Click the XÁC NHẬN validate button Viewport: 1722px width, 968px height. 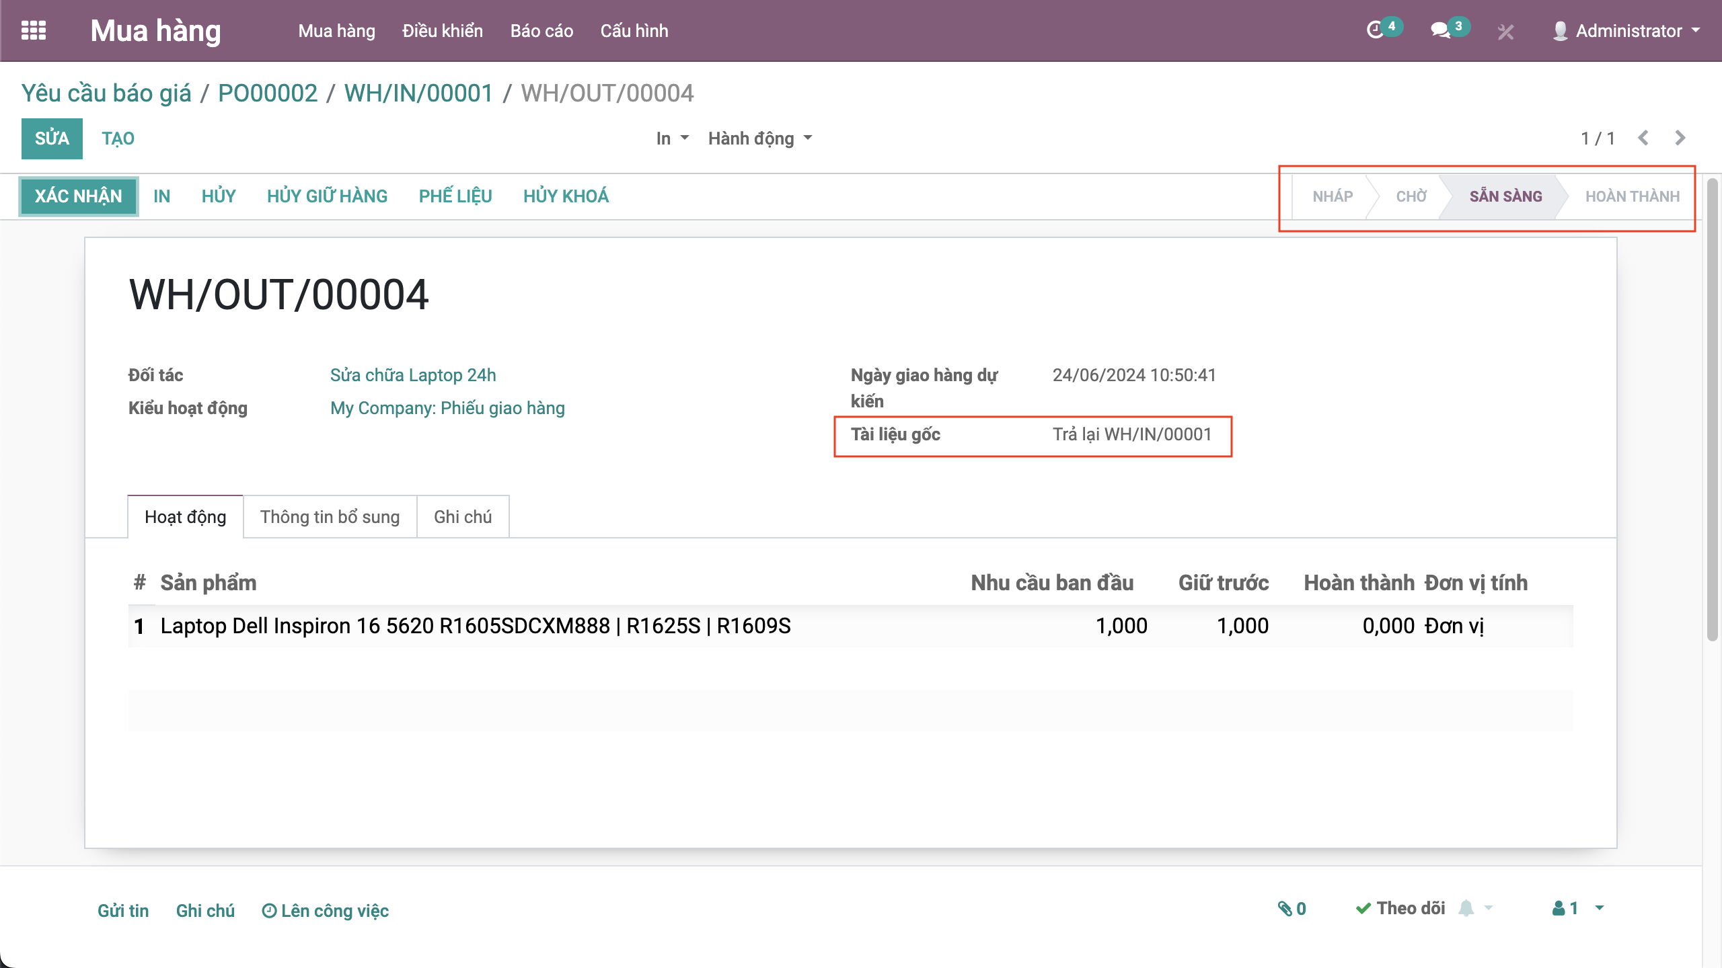pyautogui.click(x=78, y=196)
